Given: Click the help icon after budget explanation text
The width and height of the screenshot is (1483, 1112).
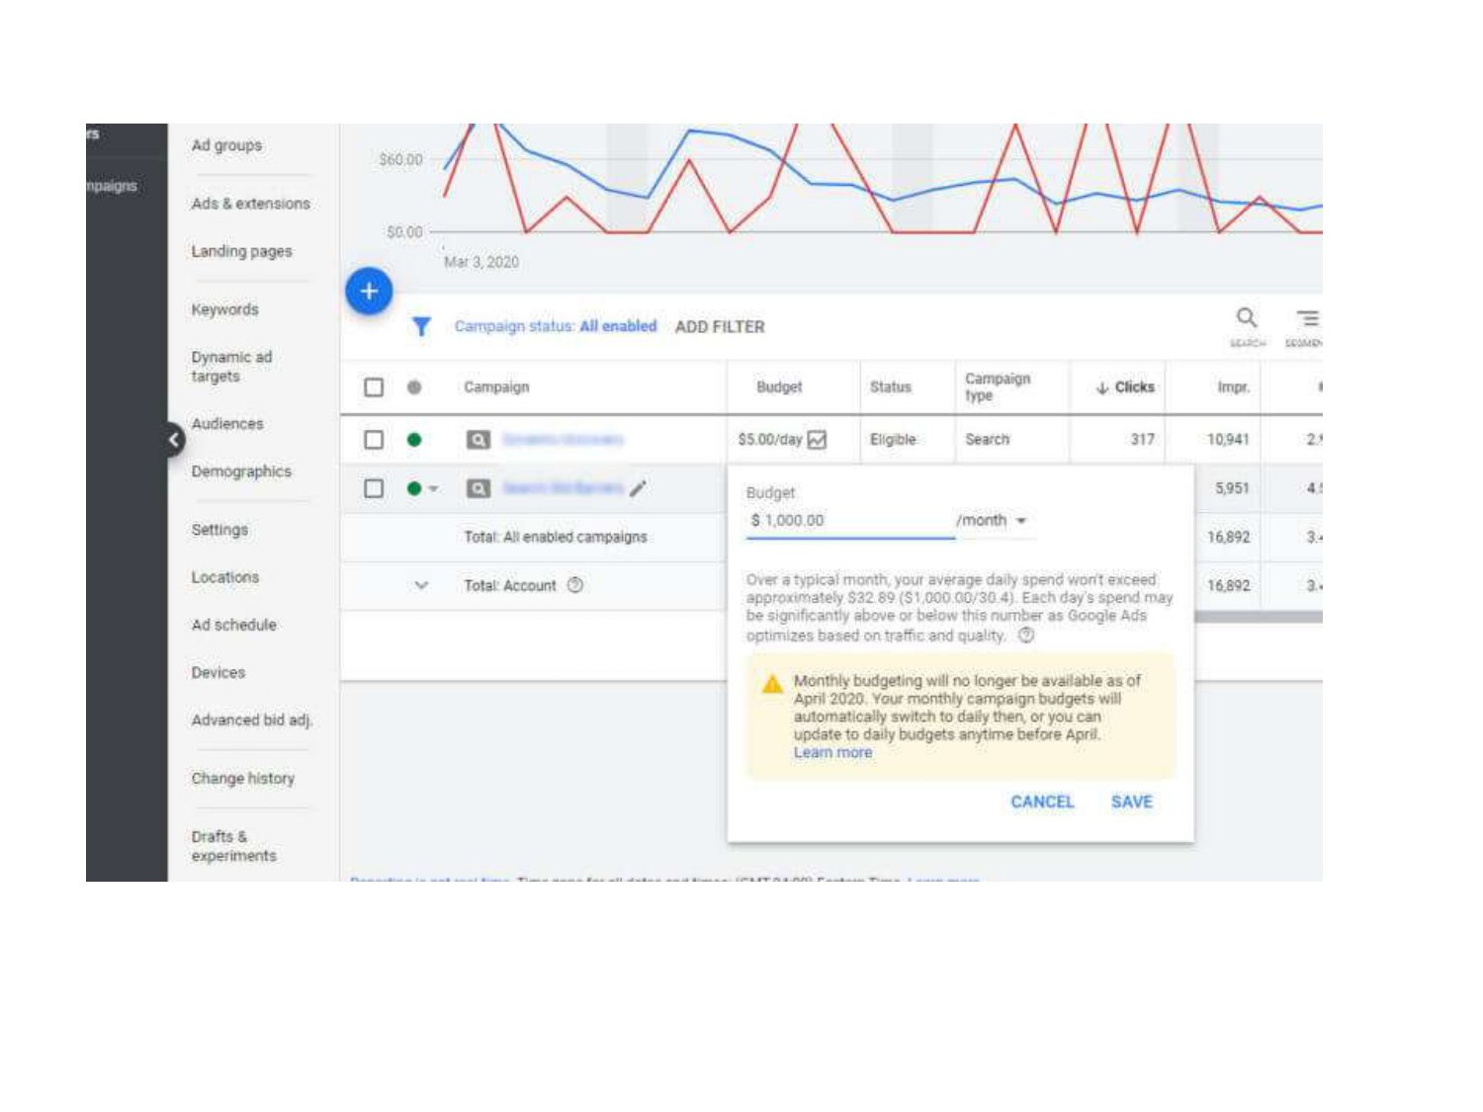Looking at the screenshot, I should (1026, 636).
